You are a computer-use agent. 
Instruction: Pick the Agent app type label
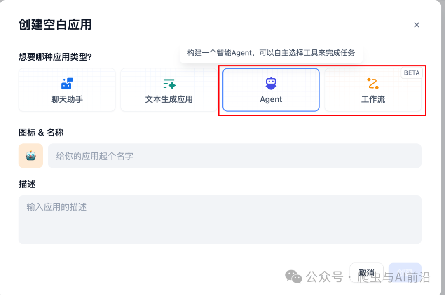(271, 99)
